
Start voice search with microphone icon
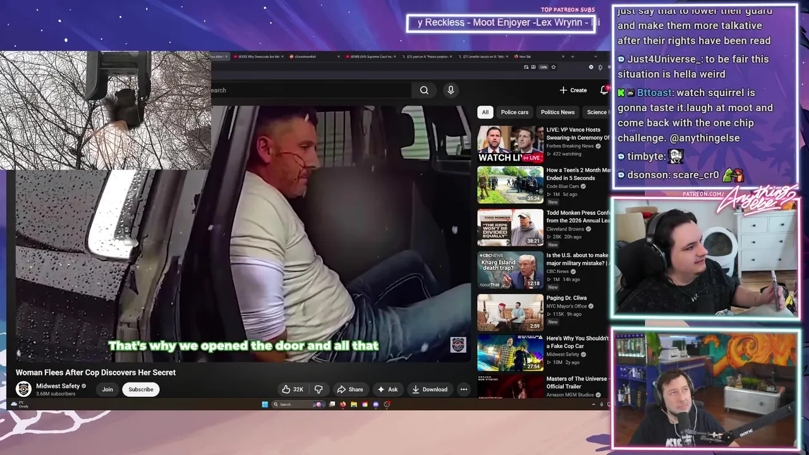click(451, 90)
